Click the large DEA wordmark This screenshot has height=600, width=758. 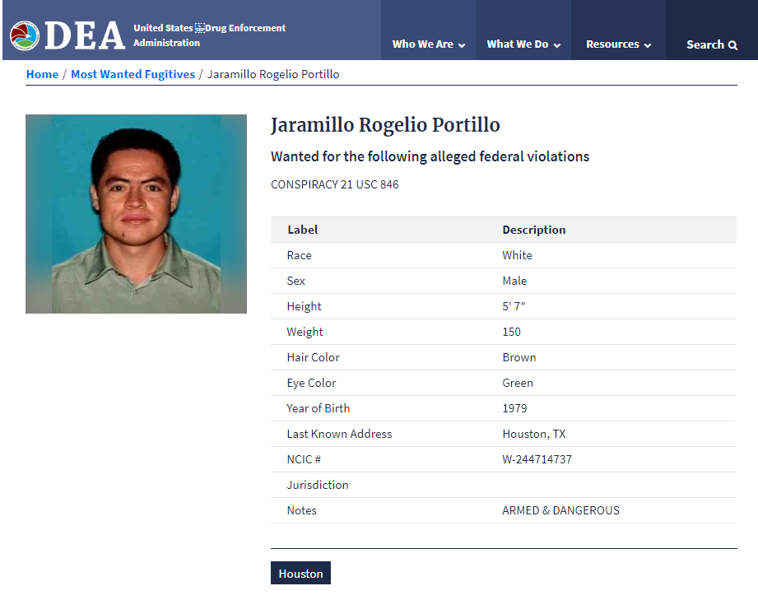point(84,35)
